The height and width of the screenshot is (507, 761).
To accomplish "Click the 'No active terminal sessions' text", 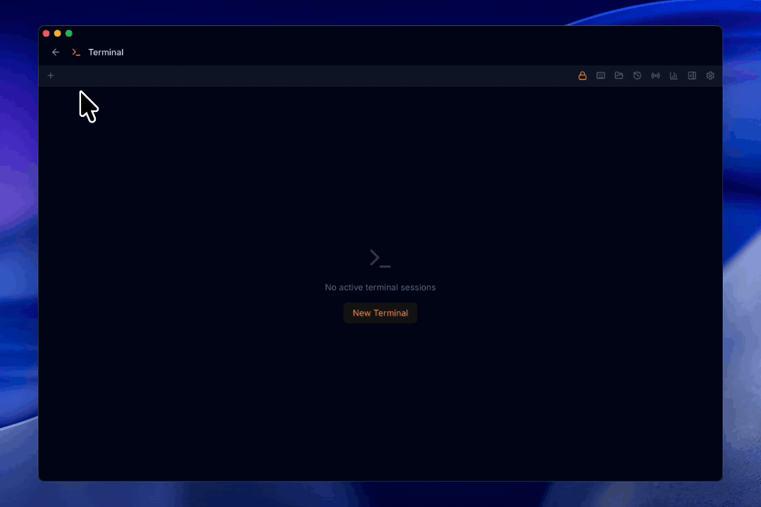I will point(380,287).
